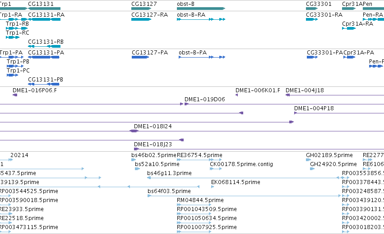Select the RE22518.5prime EST label
This screenshot has height=234, width=384.
pyautogui.click(x=22, y=218)
